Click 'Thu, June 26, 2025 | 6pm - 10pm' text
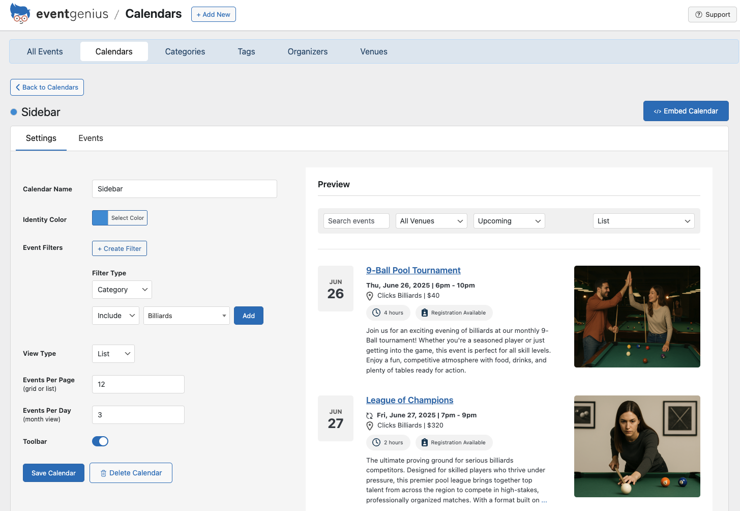Screen dimensions: 740x511 pyautogui.click(x=421, y=286)
